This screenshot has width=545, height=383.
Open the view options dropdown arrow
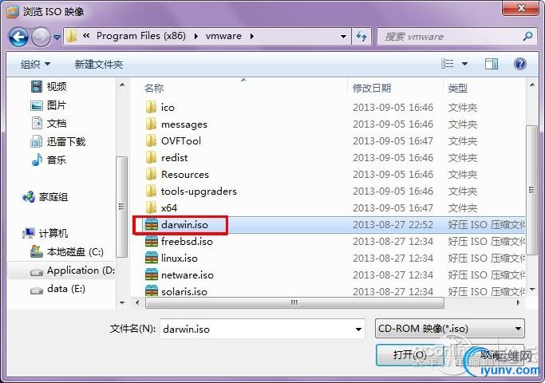click(x=464, y=64)
